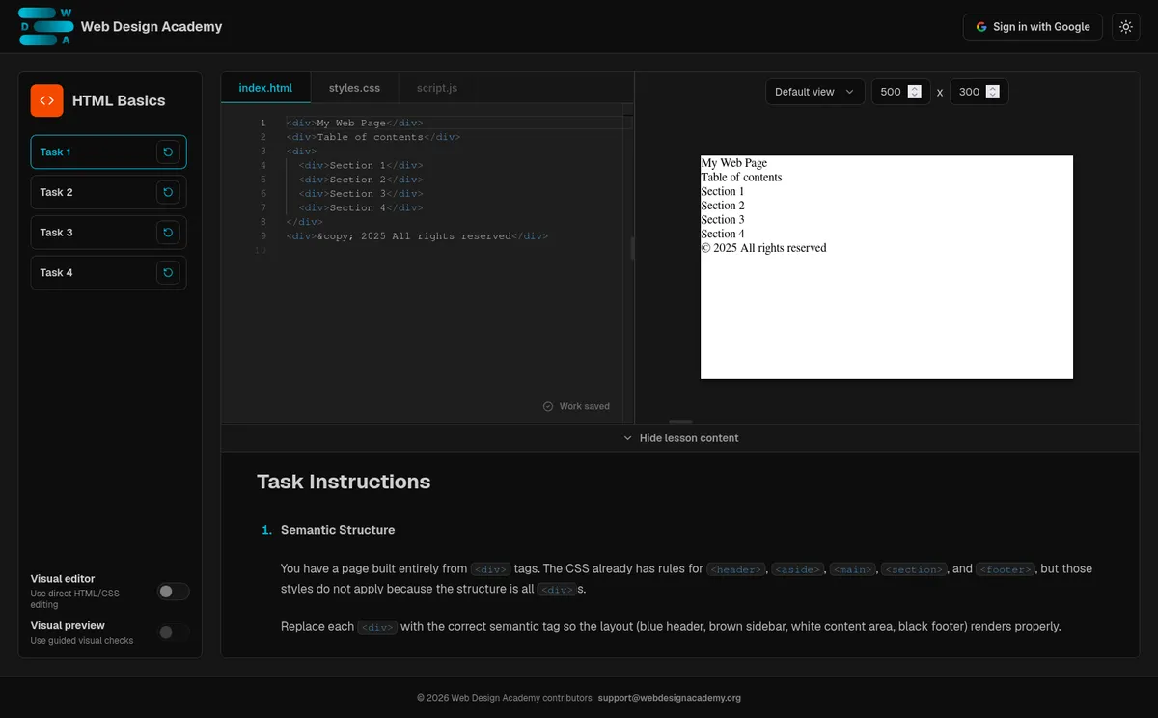This screenshot has height=718, width=1158.
Task: Click the HTML Basics course title
Action: pyautogui.click(x=119, y=100)
